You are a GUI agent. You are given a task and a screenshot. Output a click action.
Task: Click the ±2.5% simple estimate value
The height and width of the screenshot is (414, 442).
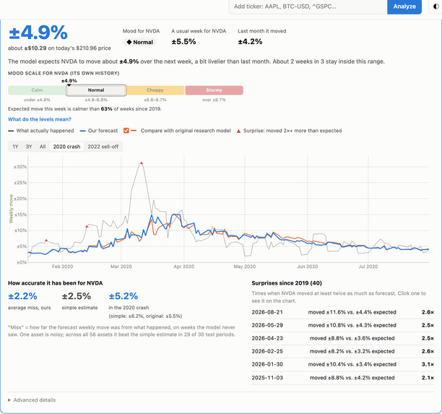[77, 296]
